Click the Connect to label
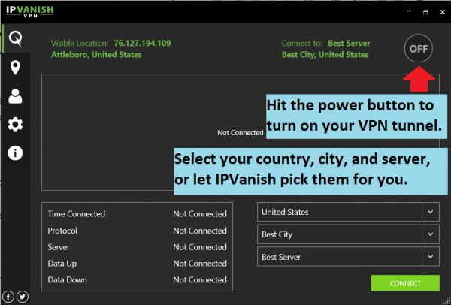This screenshot has width=451, height=305. pos(301,43)
